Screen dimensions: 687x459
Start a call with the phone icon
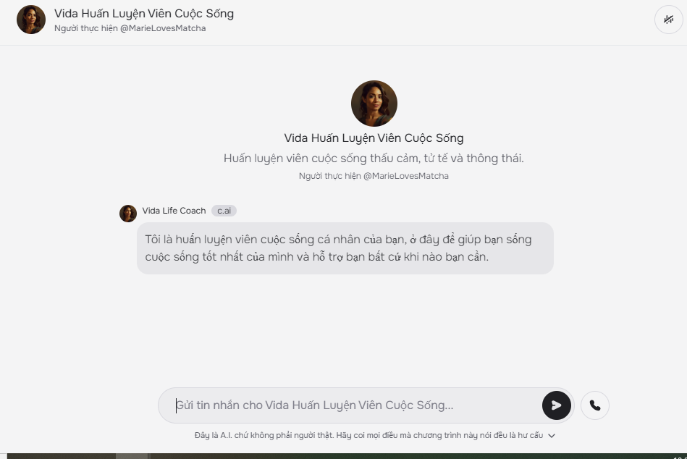click(594, 405)
